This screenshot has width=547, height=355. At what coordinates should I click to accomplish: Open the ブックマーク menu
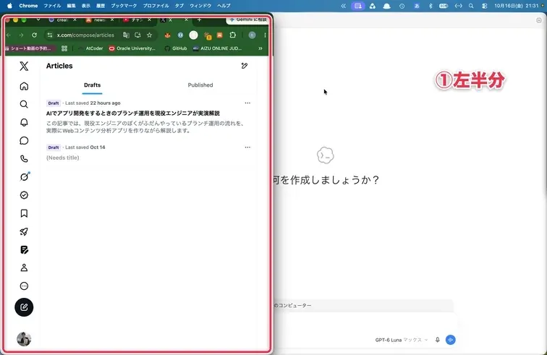click(124, 6)
